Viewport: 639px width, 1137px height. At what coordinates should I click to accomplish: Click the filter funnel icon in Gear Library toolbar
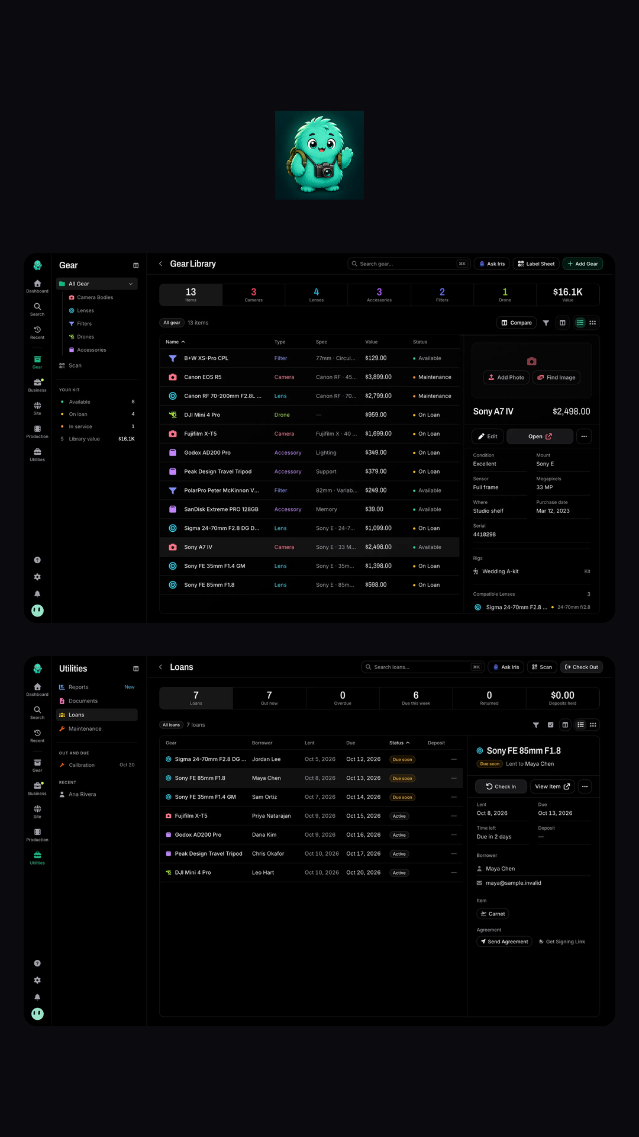pos(546,323)
